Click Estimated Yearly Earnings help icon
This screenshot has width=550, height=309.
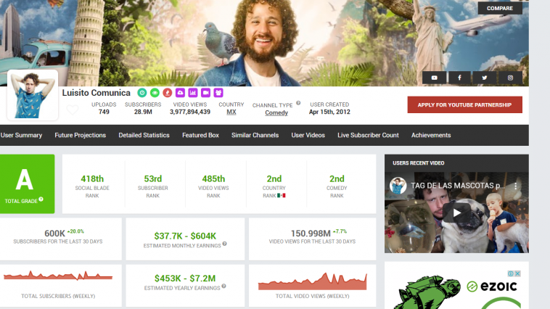(223, 287)
